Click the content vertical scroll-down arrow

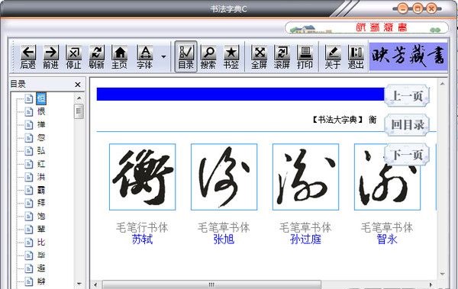coord(443,274)
